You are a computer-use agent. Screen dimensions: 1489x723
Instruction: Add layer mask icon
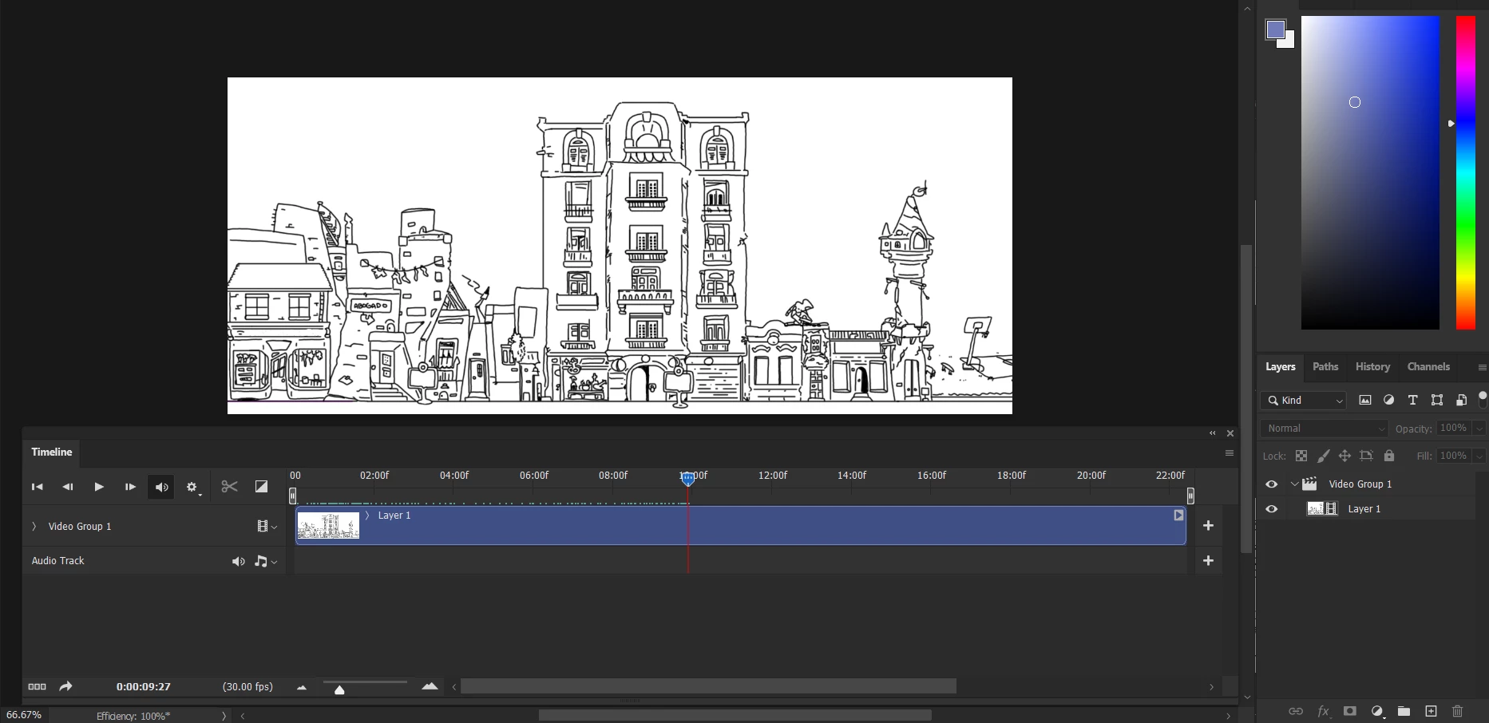point(1350,711)
